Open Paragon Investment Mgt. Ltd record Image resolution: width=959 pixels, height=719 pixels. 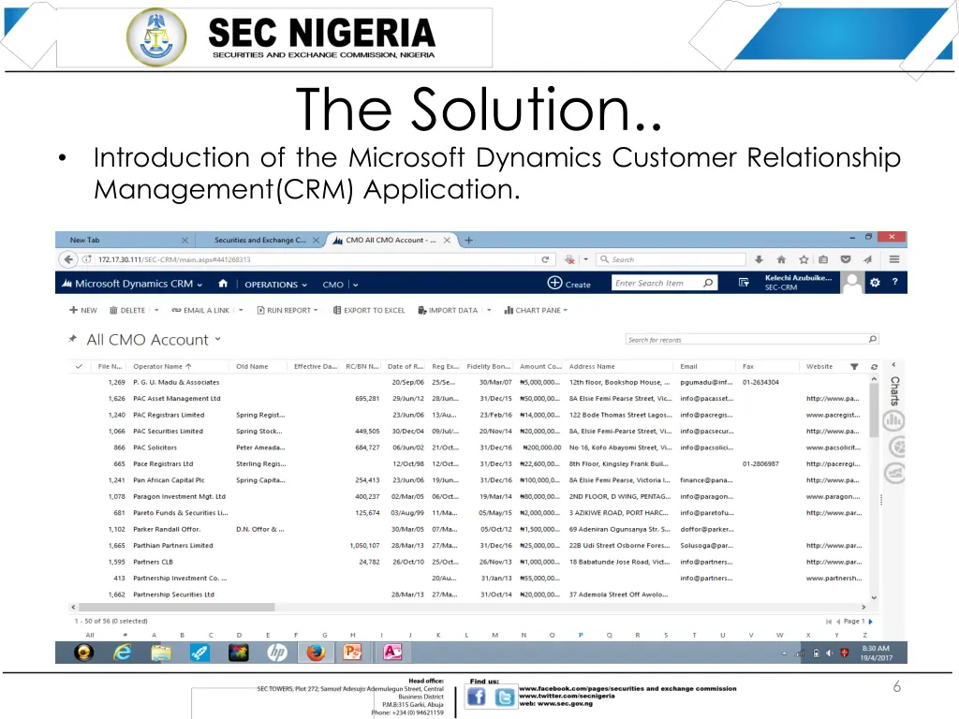[179, 496]
